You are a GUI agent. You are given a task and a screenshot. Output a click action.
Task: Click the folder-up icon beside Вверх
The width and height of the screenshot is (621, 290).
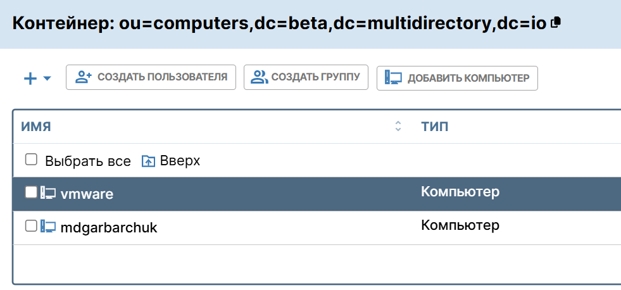coord(148,161)
